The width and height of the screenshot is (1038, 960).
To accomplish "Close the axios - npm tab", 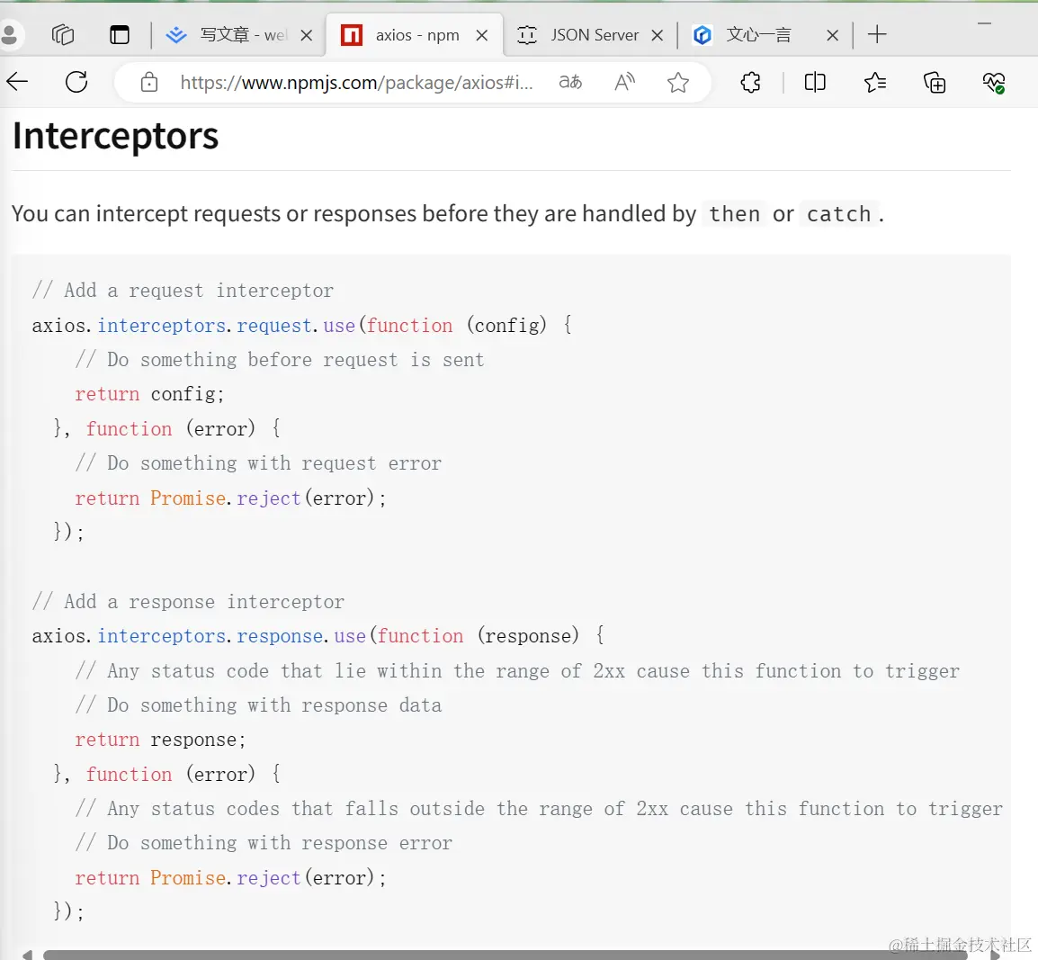I will (x=482, y=36).
